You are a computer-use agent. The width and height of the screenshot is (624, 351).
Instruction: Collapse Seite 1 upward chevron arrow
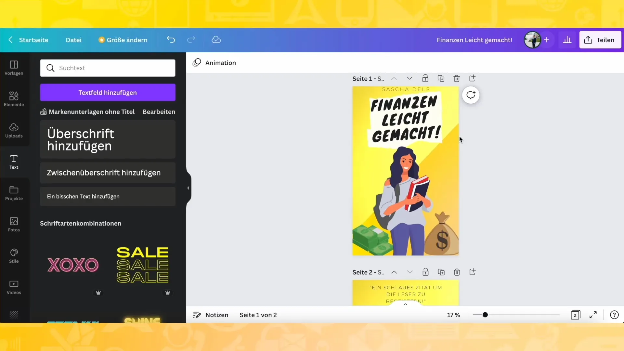tap(394, 78)
